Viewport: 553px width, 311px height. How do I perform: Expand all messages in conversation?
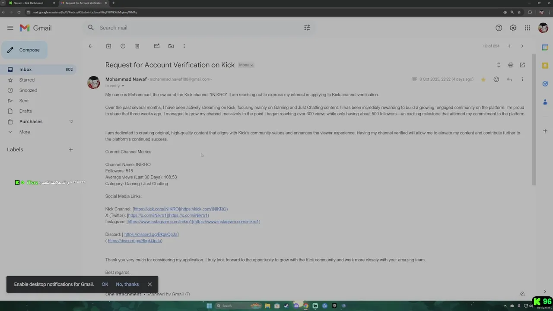point(499,65)
